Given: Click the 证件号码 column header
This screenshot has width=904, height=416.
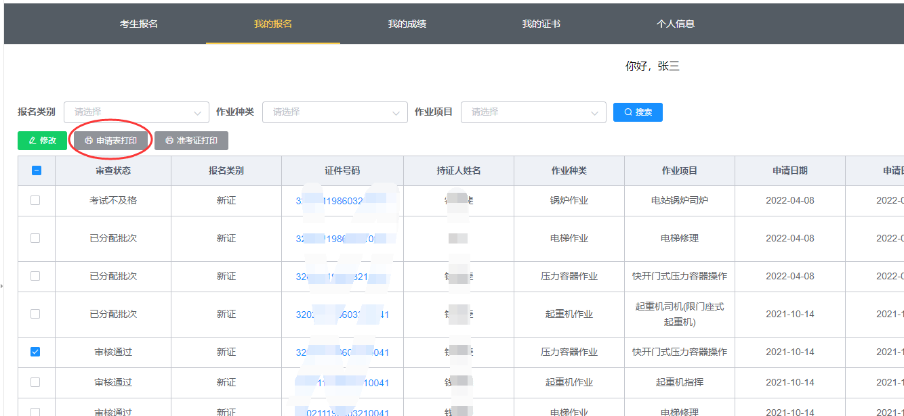Looking at the screenshot, I should 342,170.
